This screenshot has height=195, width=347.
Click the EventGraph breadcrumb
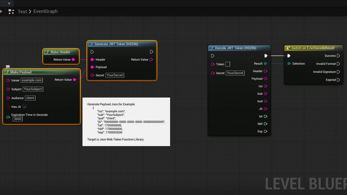[x=46, y=11]
